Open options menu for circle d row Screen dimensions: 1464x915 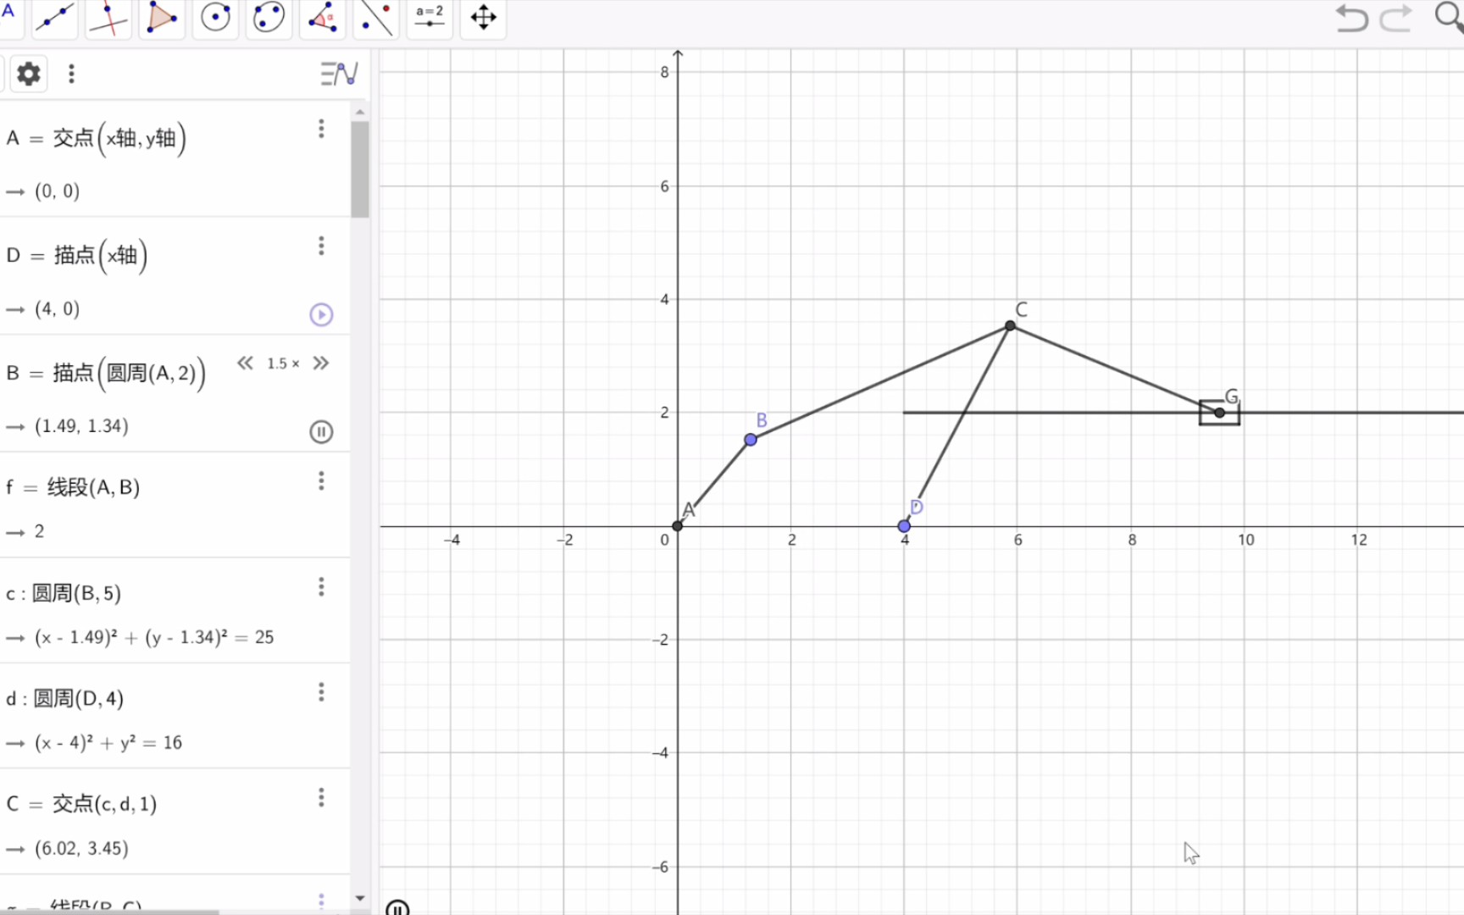point(321,692)
